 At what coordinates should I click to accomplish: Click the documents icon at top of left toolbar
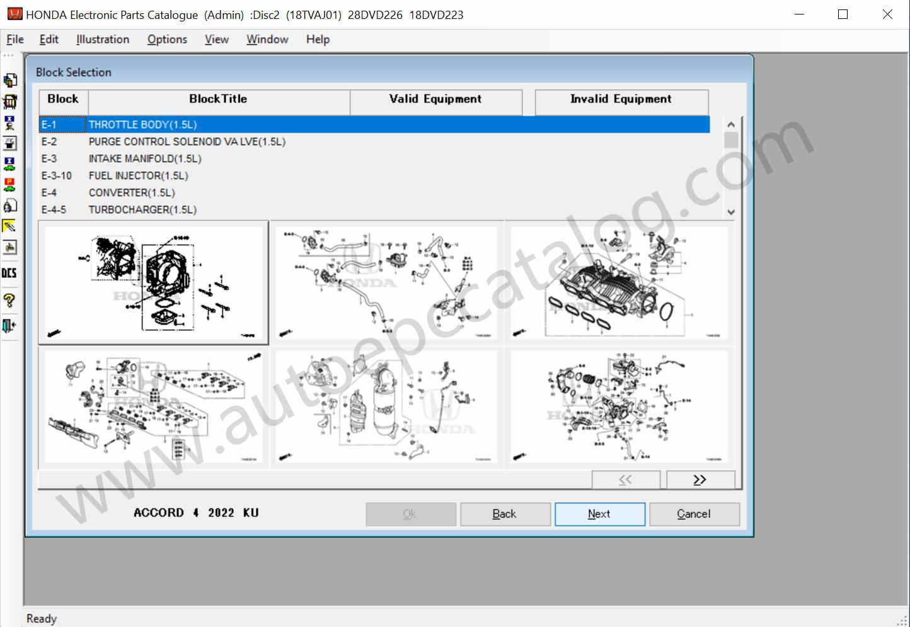[9, 81]
